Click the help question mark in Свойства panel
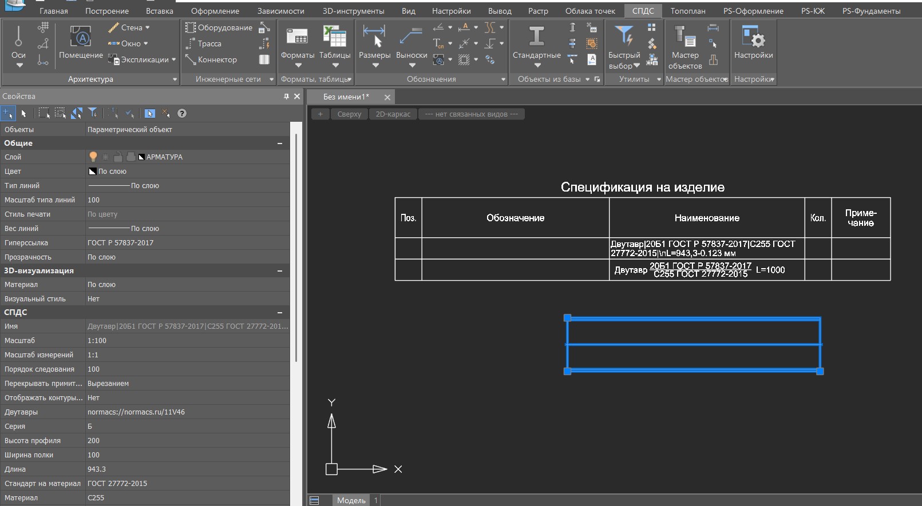Screen dimensions: 922x506 point(182,113)
